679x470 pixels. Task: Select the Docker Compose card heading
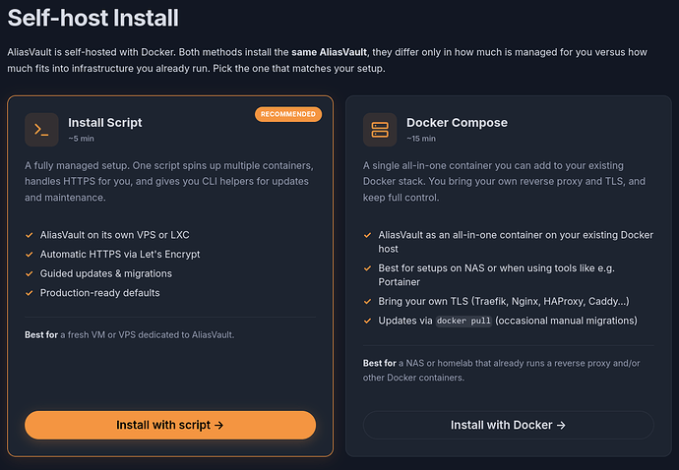(457, 123)
